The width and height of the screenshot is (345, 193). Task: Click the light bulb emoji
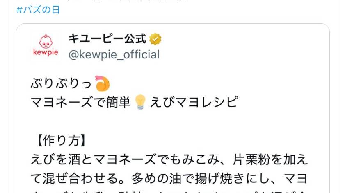(140, 102)
